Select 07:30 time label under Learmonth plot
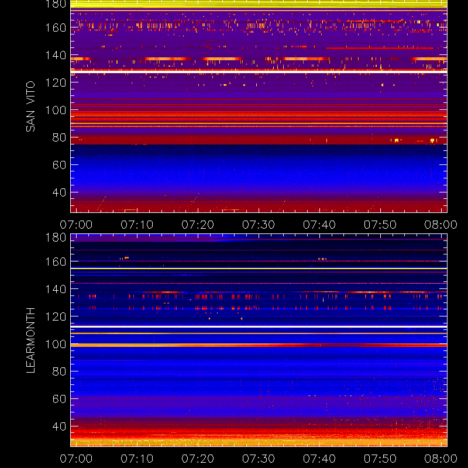 259,459
